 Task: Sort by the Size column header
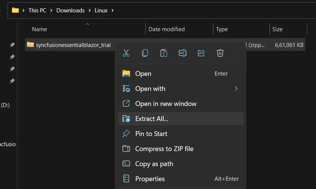[277, 29]
